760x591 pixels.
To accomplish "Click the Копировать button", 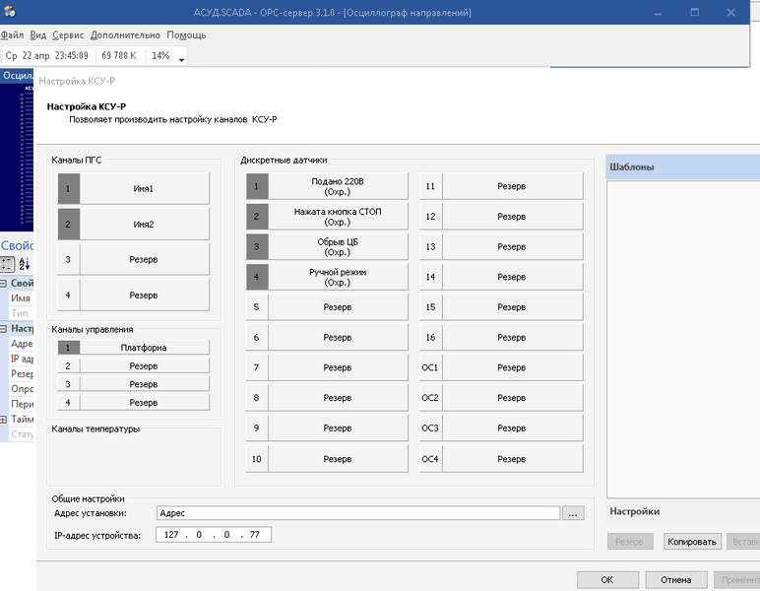I will click(692, 542).
